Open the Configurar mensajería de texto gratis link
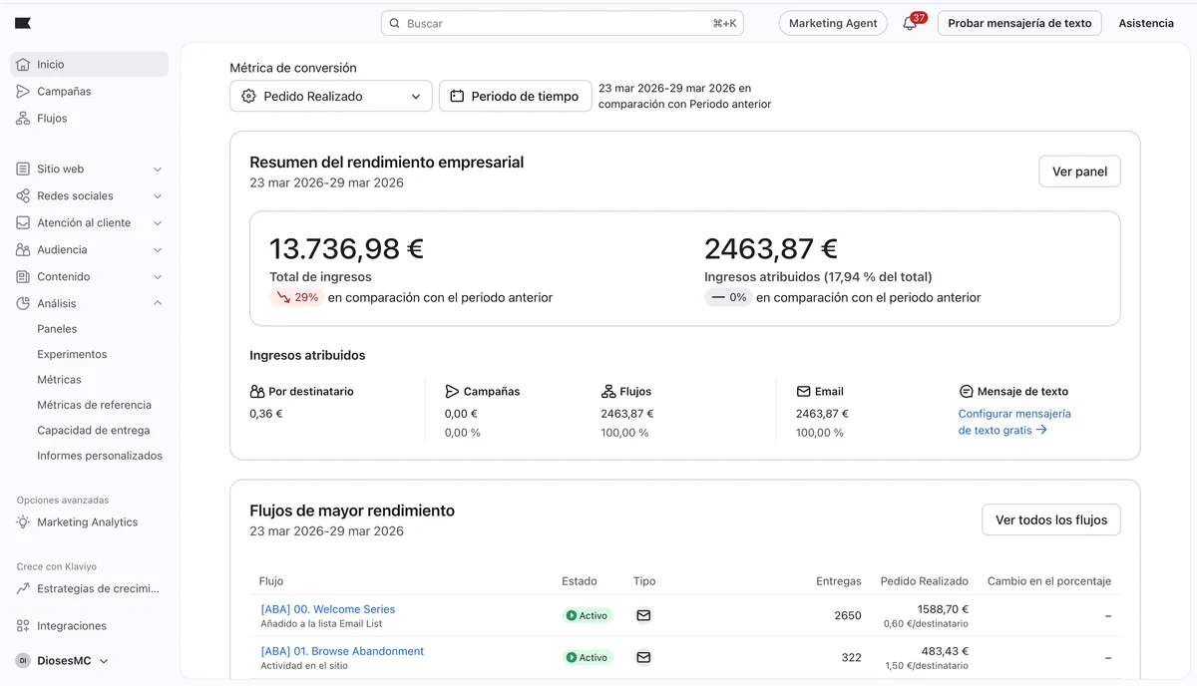The image size is (1197, 686). pyautogui.click(x=1014, y=422)
